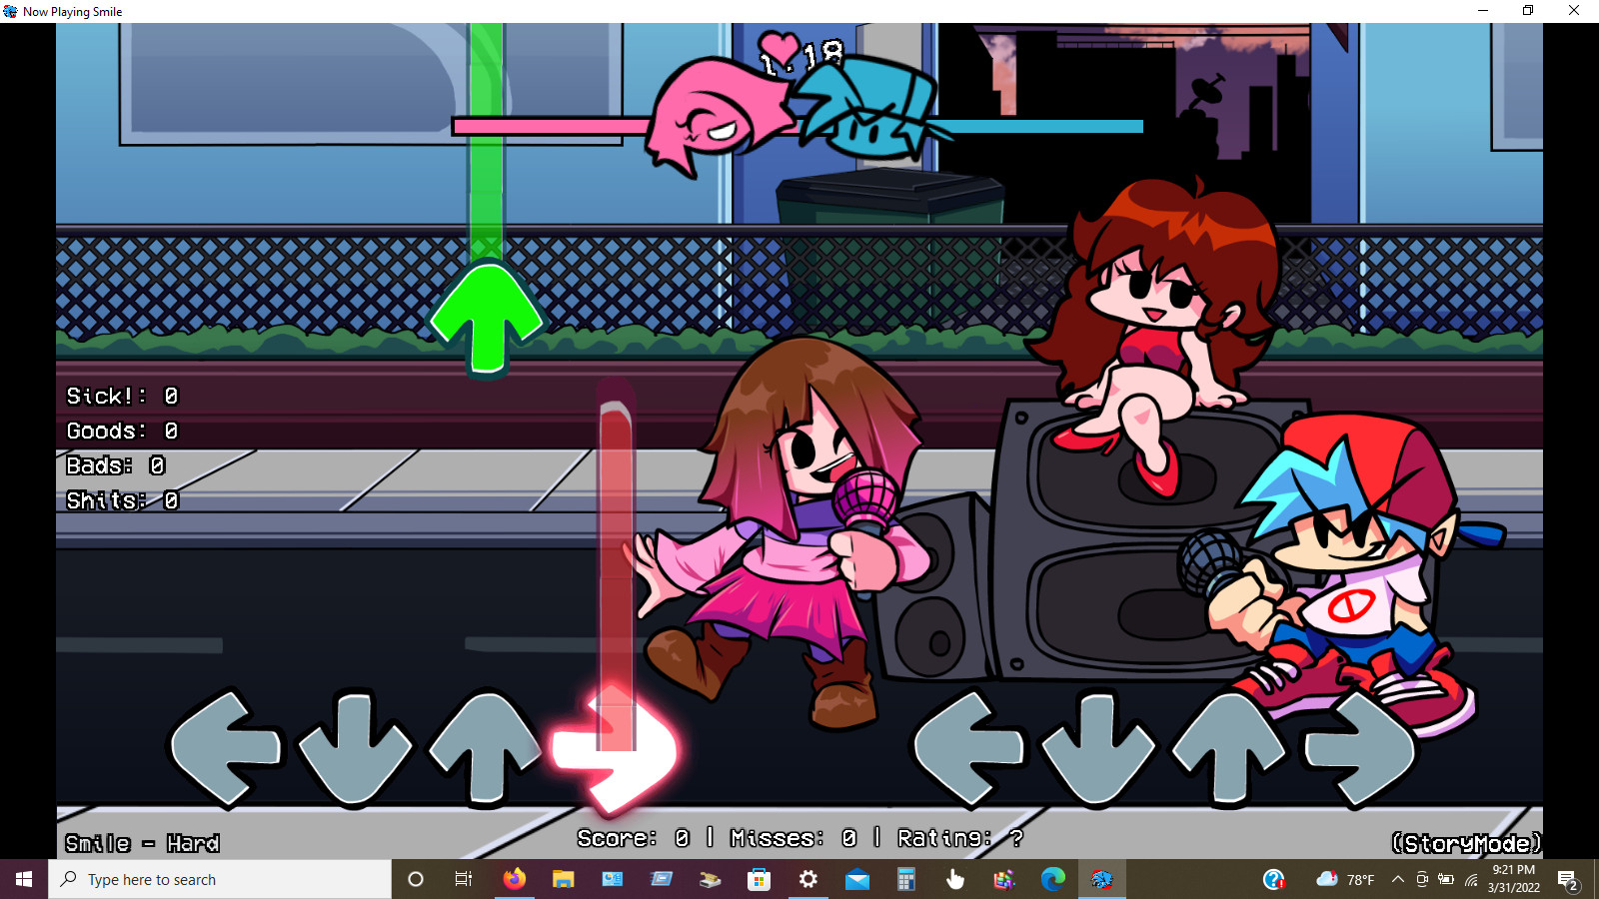The height and width of the screenshot is (899, 1599).
Task: Open Cortana circle button
Action: click(x=416, y=879)
